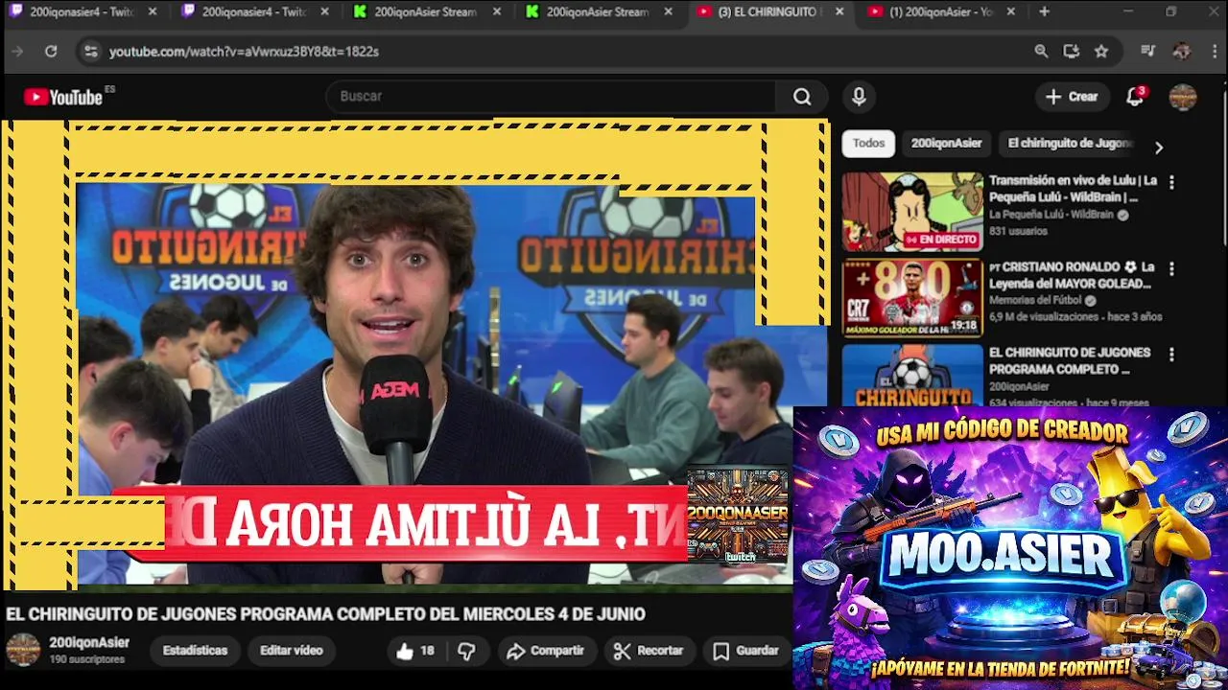The height and width of the screenshot is (690, 1228).
Task: Open options for El Chiringuito programa completo video
Action: click(1170, 355)
